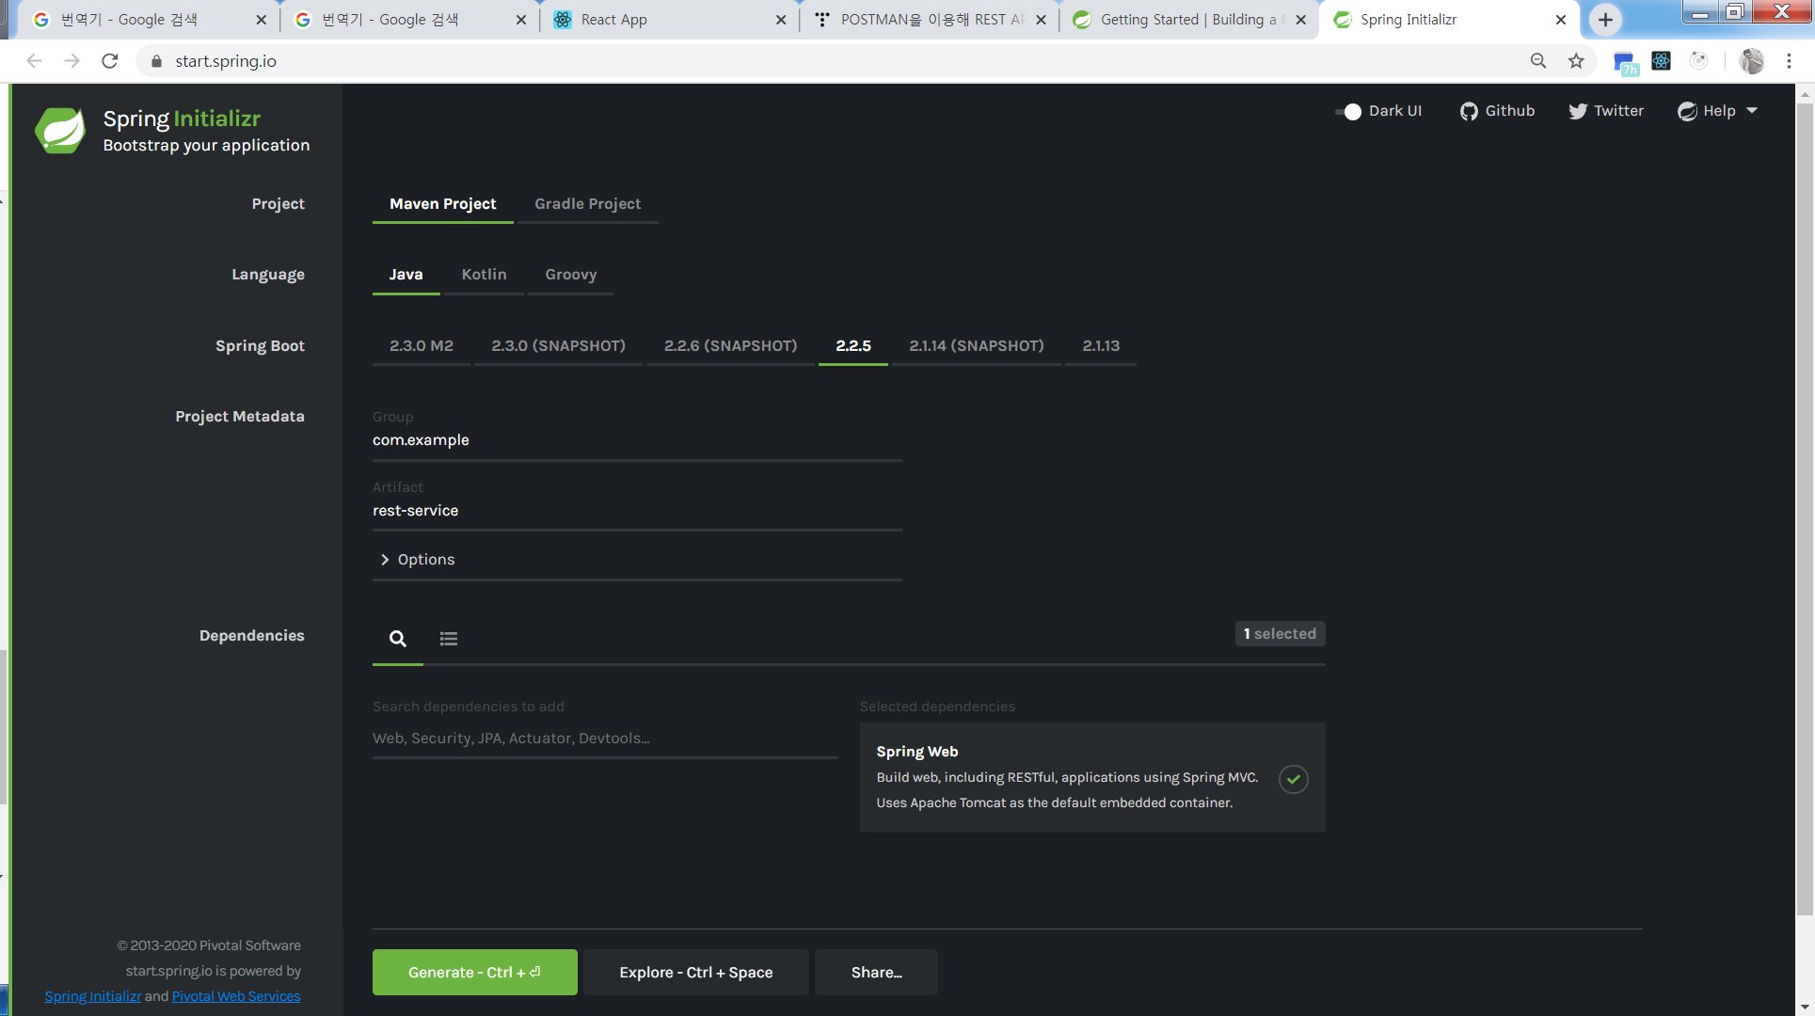Viewport: 1815px width, 1016px height.
Task: Toggle the Dark UI switch
Action: point(1348,112)
